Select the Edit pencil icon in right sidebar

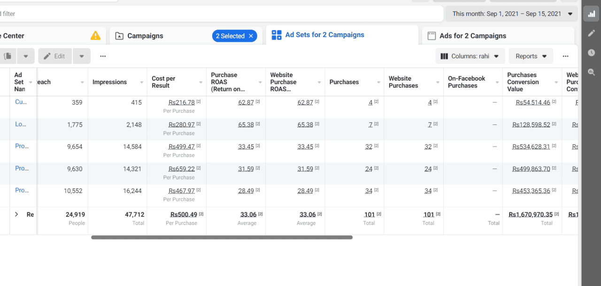591,33
